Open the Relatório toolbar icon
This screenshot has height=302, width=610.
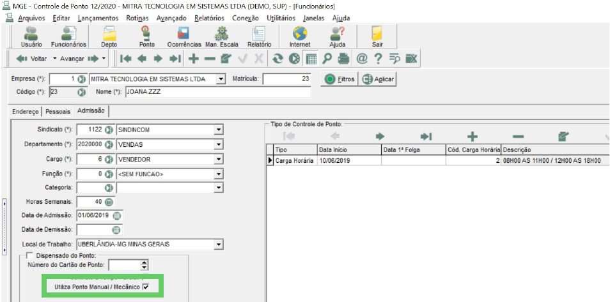(259, 36)
